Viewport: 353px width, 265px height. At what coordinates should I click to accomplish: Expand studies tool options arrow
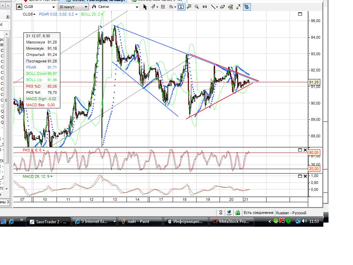tap(175, 7)
